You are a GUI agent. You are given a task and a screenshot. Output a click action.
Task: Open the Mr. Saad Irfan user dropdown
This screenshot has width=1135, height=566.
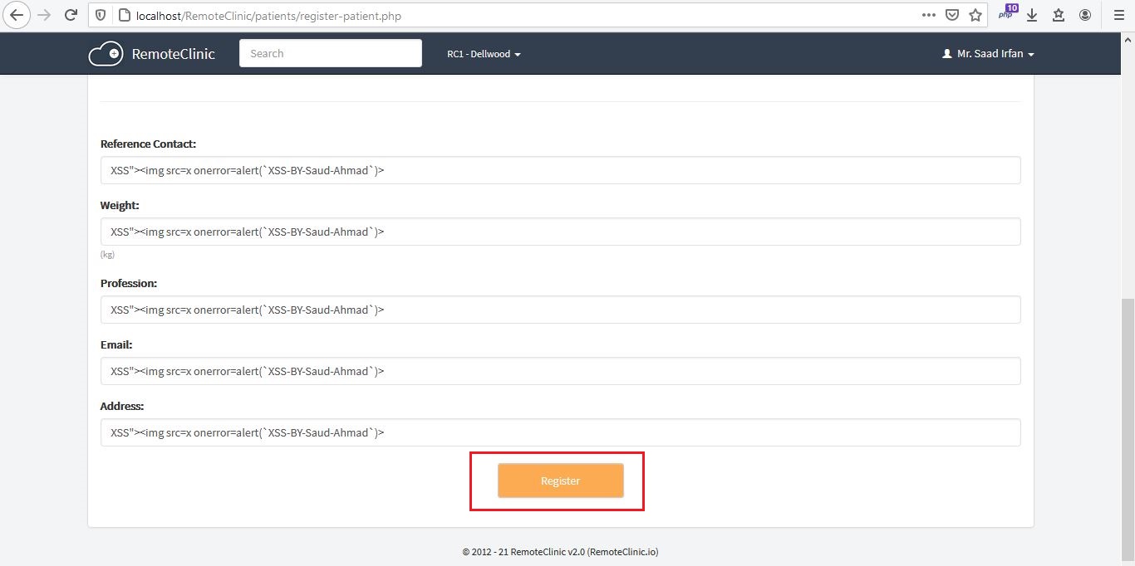point(988,54)
